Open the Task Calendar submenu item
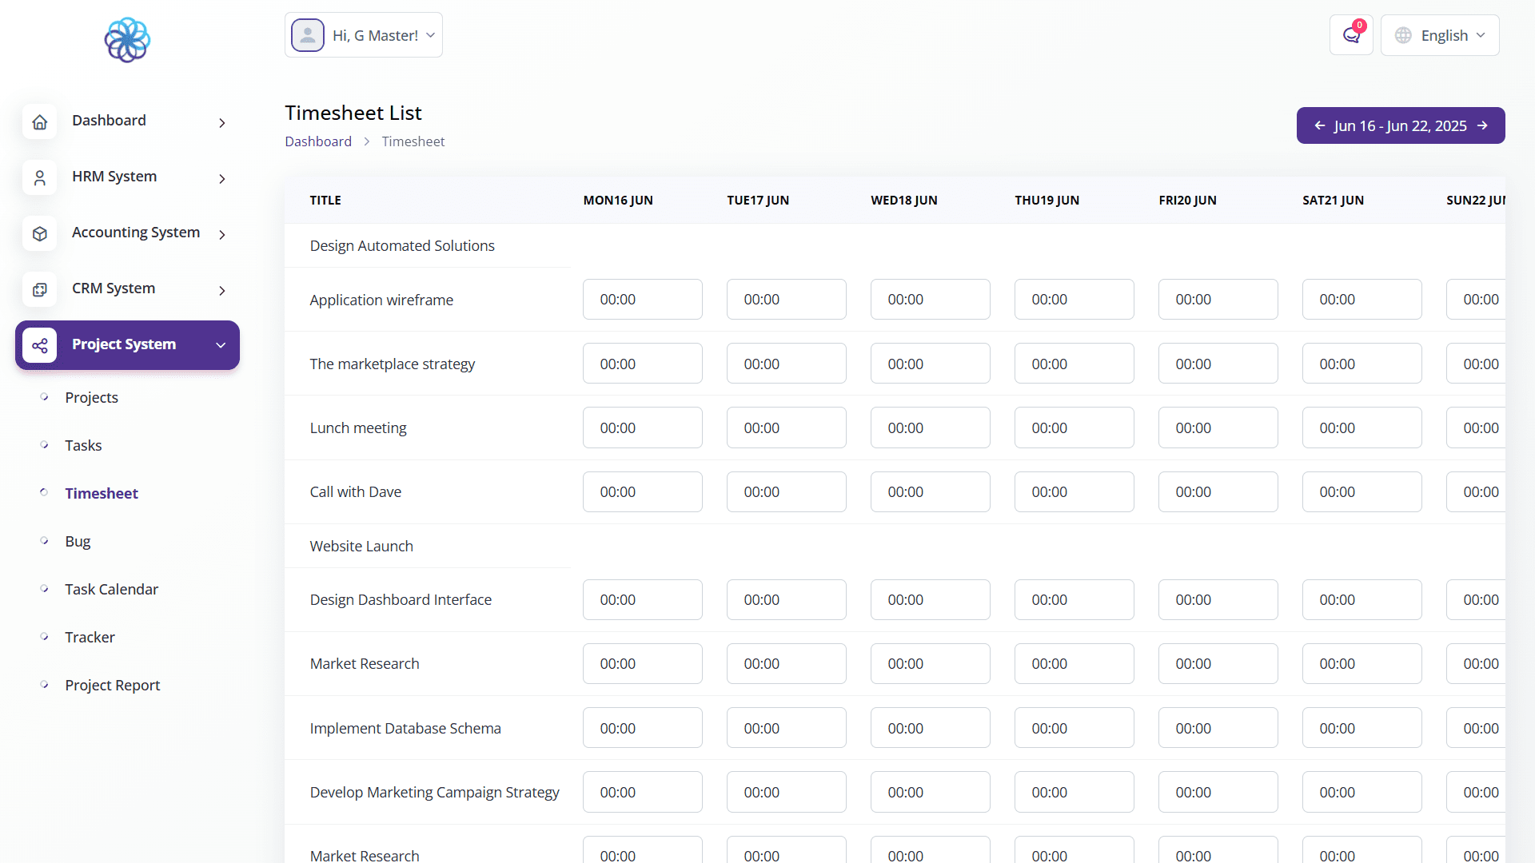 (x=111, y=589)
